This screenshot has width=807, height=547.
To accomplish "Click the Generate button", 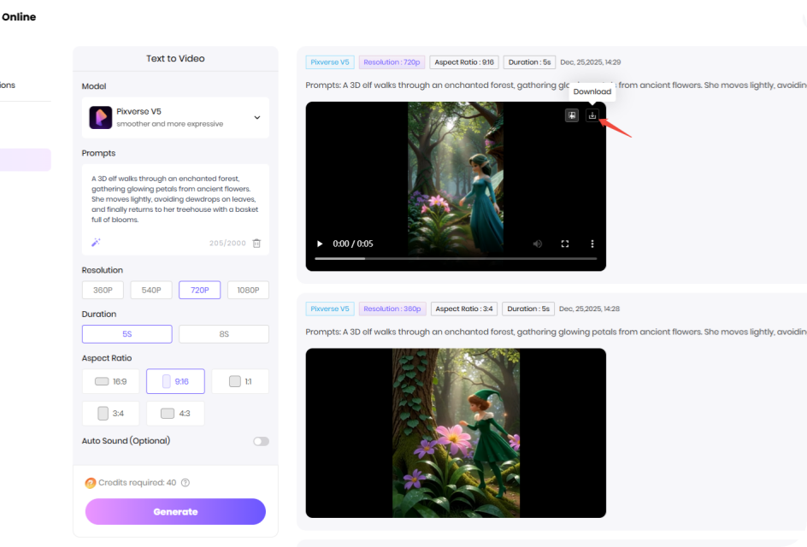I will 175,512.
